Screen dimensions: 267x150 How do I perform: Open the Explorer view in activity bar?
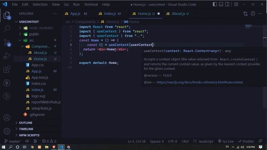[7, 15]
